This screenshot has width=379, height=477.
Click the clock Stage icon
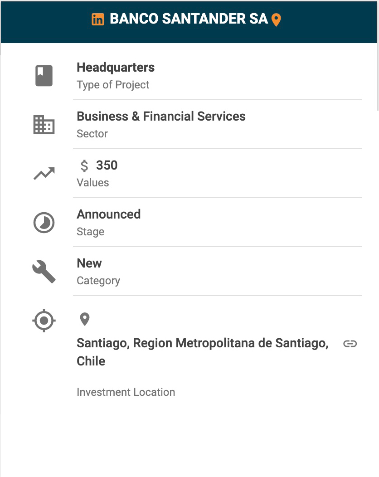pyautogui.click(x=44, y=223)
